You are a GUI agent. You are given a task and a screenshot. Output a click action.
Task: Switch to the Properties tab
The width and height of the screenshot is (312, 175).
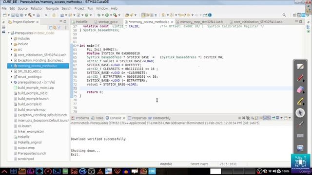click(137, 118)
